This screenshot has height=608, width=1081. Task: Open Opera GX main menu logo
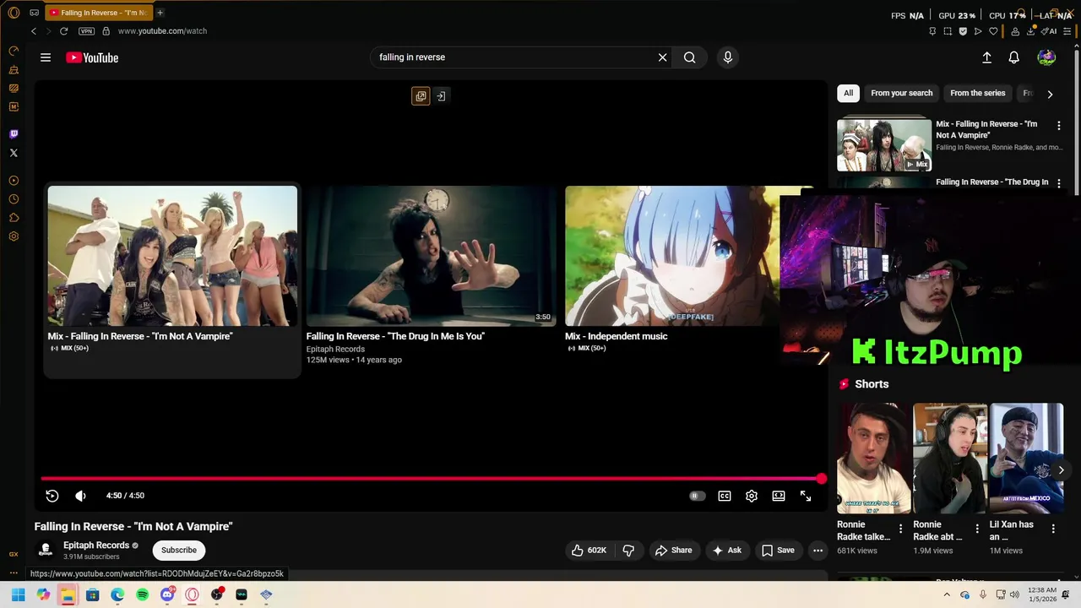click(x=14, y=13)
